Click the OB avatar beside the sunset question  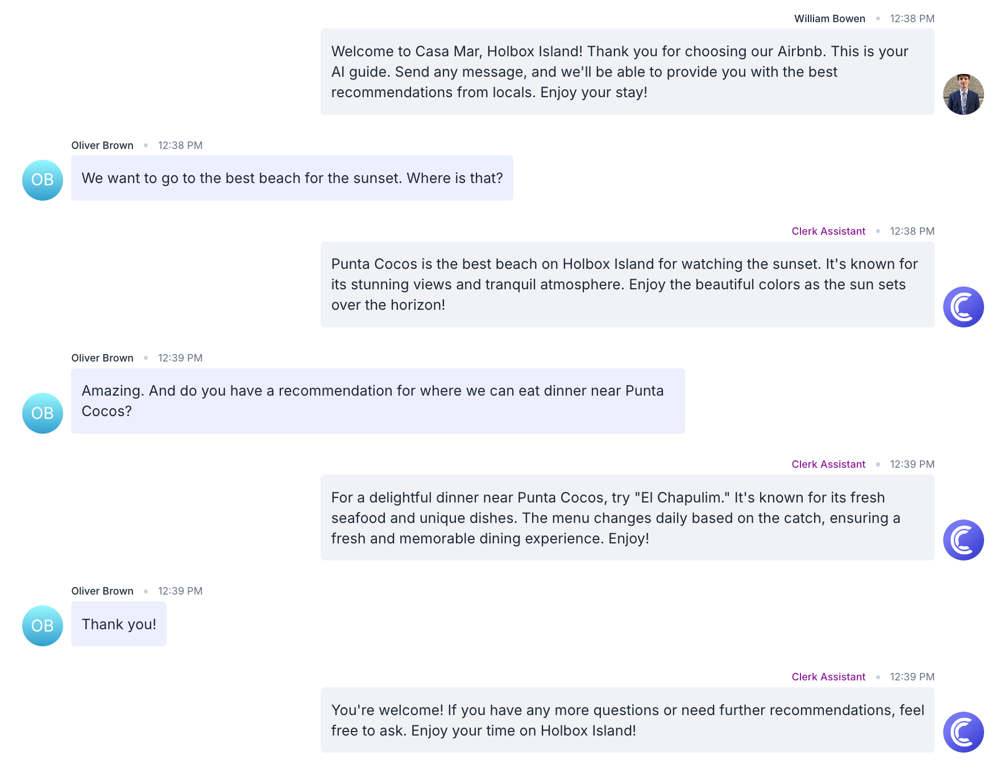pos(43,180)
